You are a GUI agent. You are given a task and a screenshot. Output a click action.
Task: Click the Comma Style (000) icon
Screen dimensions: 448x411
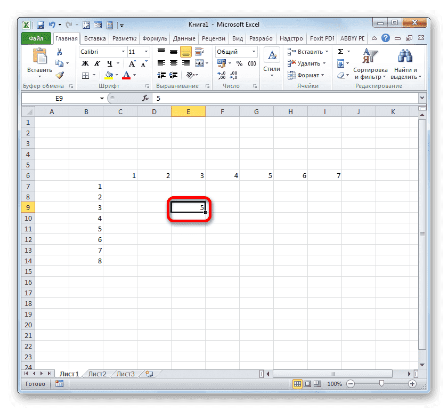click(252, 63)
